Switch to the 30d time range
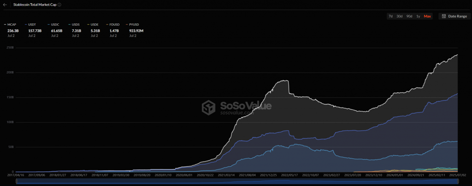This screenshot has height=186, width=472. [400, 16]
